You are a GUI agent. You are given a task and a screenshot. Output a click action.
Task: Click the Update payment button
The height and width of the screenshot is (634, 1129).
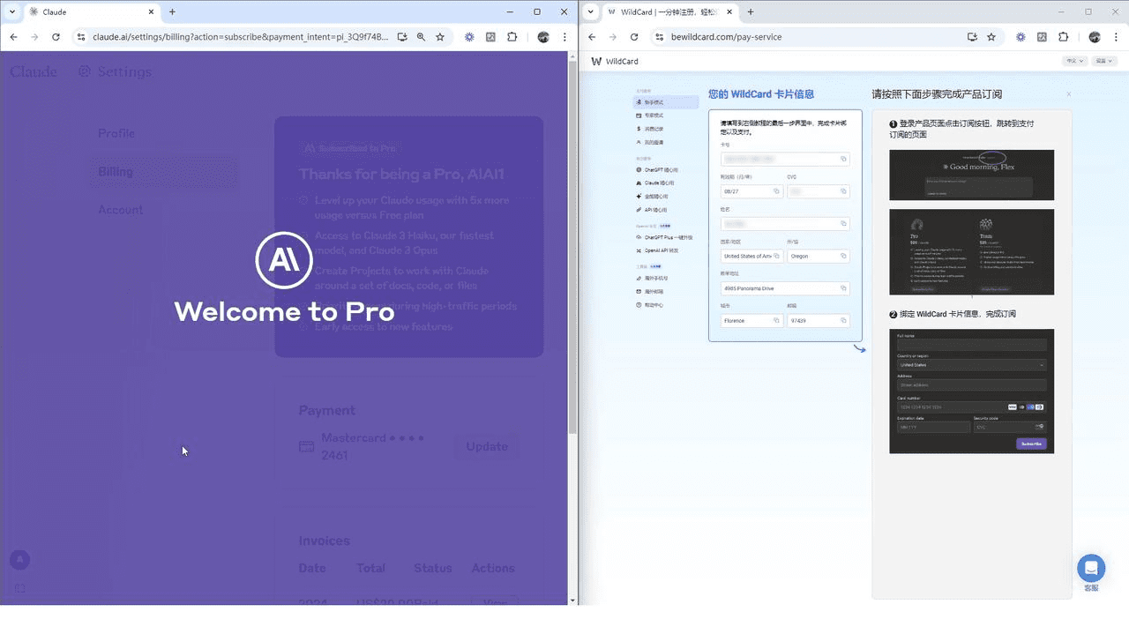487,446
